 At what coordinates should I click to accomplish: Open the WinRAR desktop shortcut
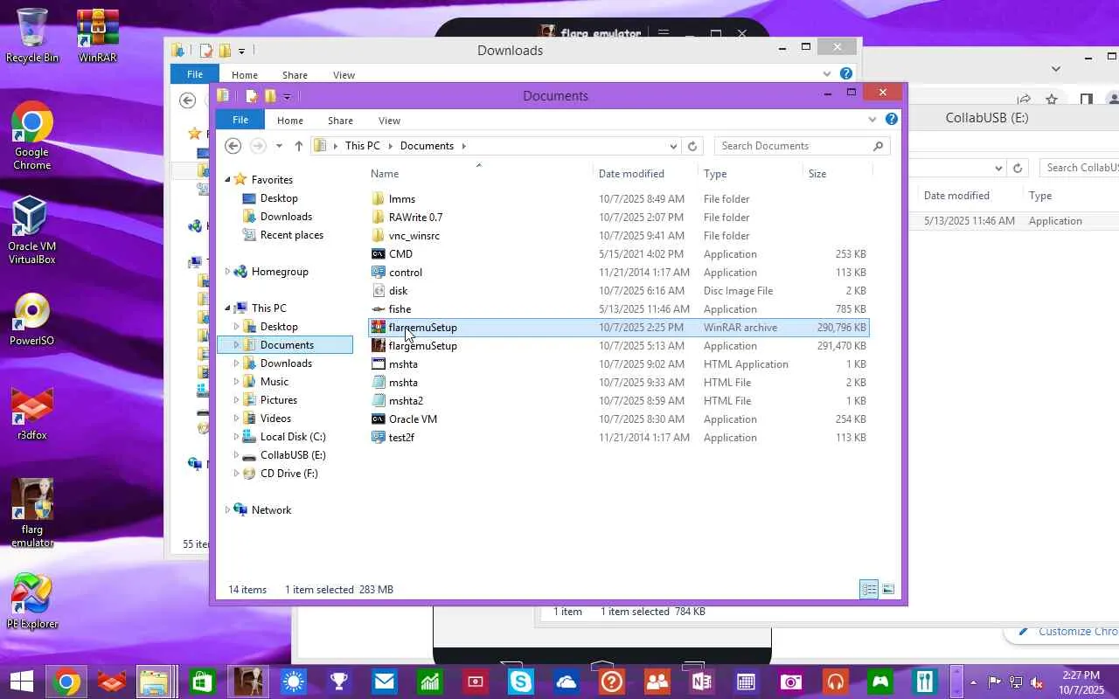[98, 35]
